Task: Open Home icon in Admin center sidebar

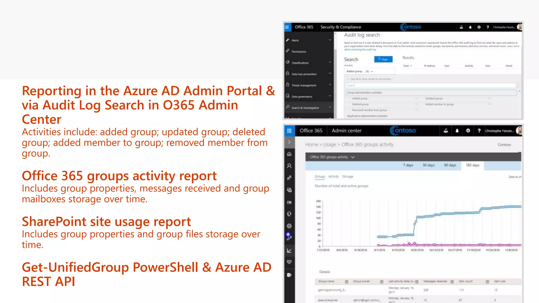Action: pyautogui.click(x=289, y=154)
